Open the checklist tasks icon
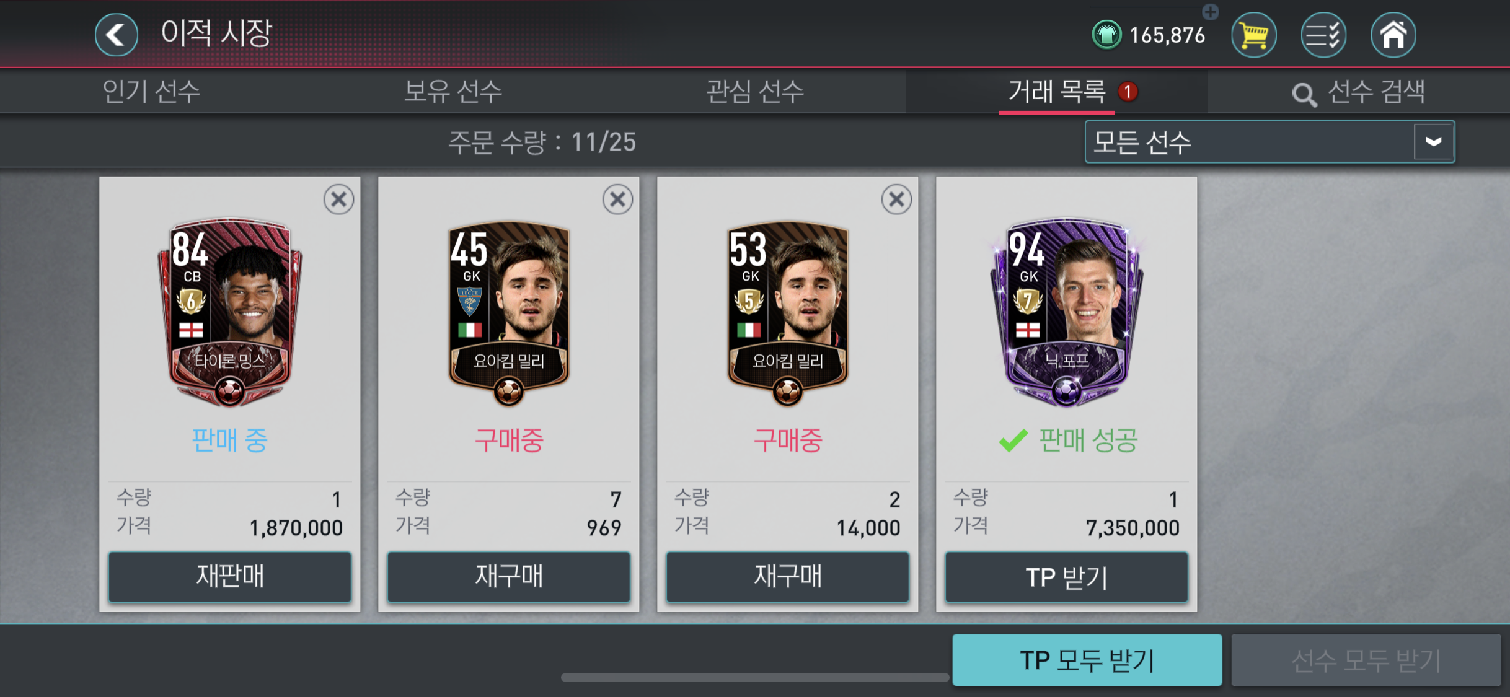This screenshot has height=697, width=1510. tap(1323, 35)
